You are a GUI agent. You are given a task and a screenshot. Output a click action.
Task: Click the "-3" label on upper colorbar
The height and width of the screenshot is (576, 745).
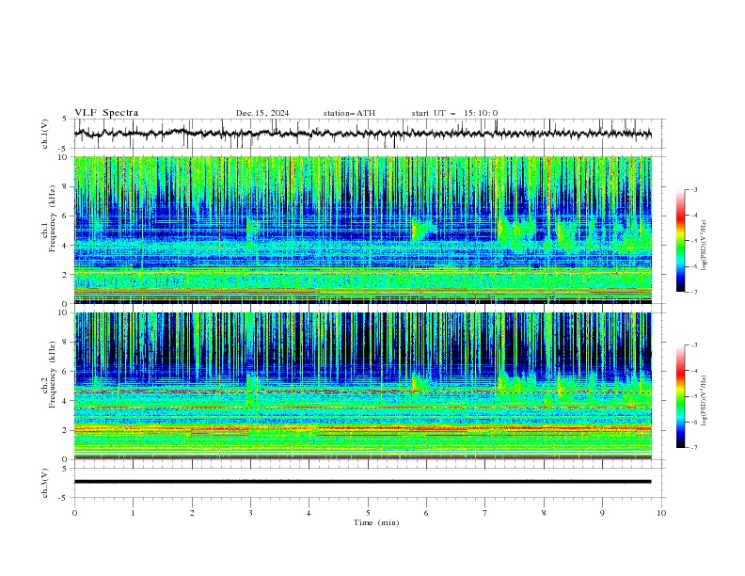click(x=694, y=189)
